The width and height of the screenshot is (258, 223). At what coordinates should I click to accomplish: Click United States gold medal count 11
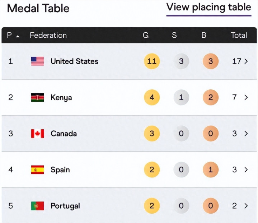coord(152,61)
